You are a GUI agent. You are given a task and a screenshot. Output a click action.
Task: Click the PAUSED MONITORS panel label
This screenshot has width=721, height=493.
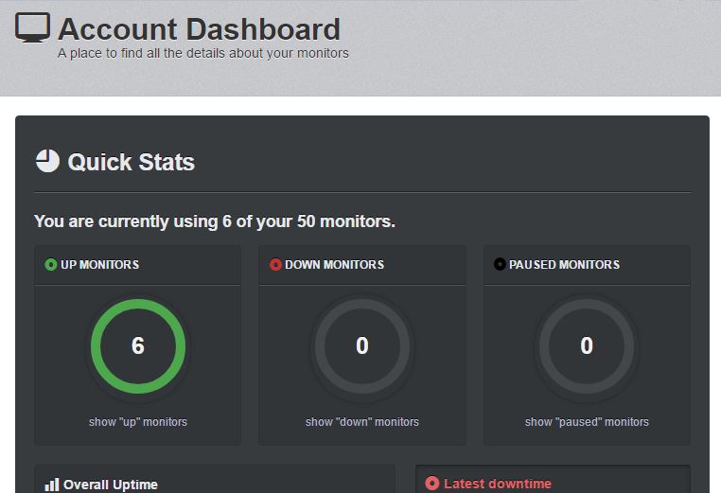click(564, 265)
